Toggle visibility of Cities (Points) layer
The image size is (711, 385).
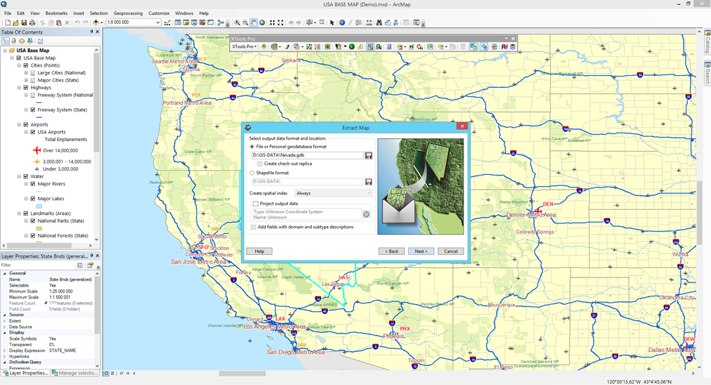click(x=26, y=65)
